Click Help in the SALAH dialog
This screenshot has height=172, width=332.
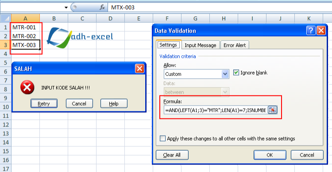pyautogui.click(x=114, y=103)
